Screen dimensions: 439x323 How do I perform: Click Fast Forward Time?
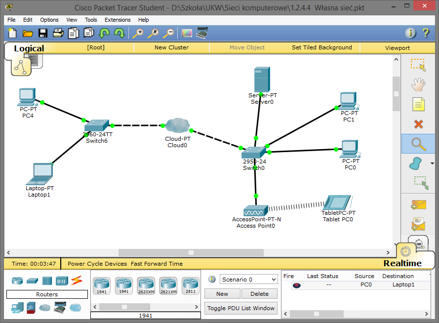pyautogui.click(x=157, y=263)
